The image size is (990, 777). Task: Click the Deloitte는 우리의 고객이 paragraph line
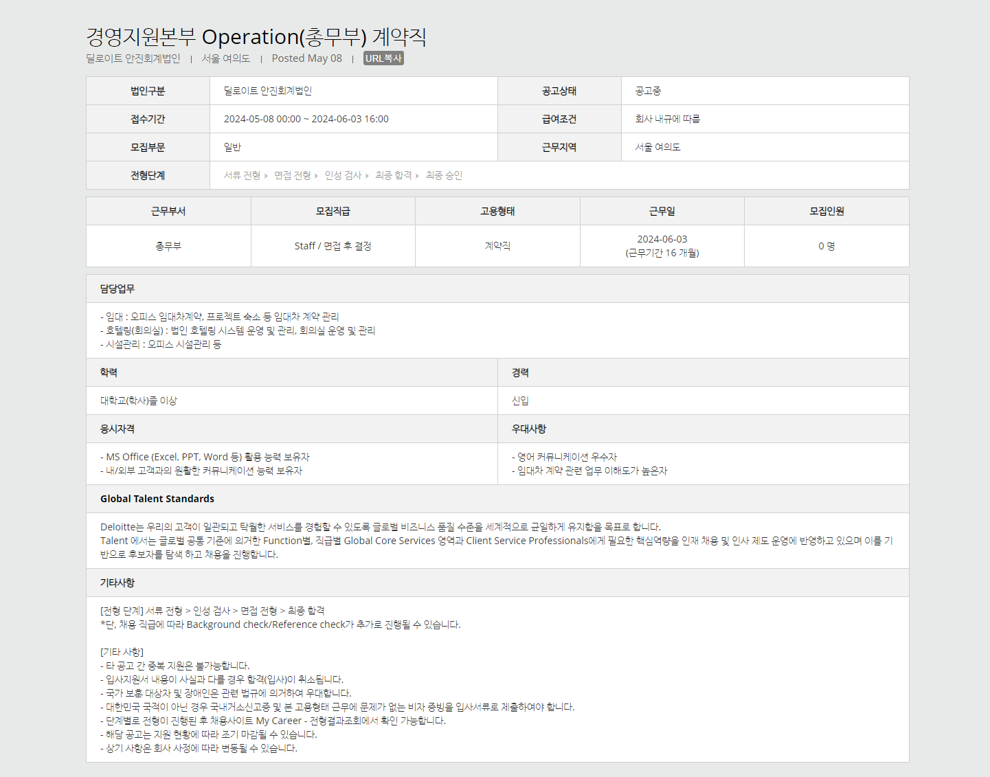click(381, 527)
